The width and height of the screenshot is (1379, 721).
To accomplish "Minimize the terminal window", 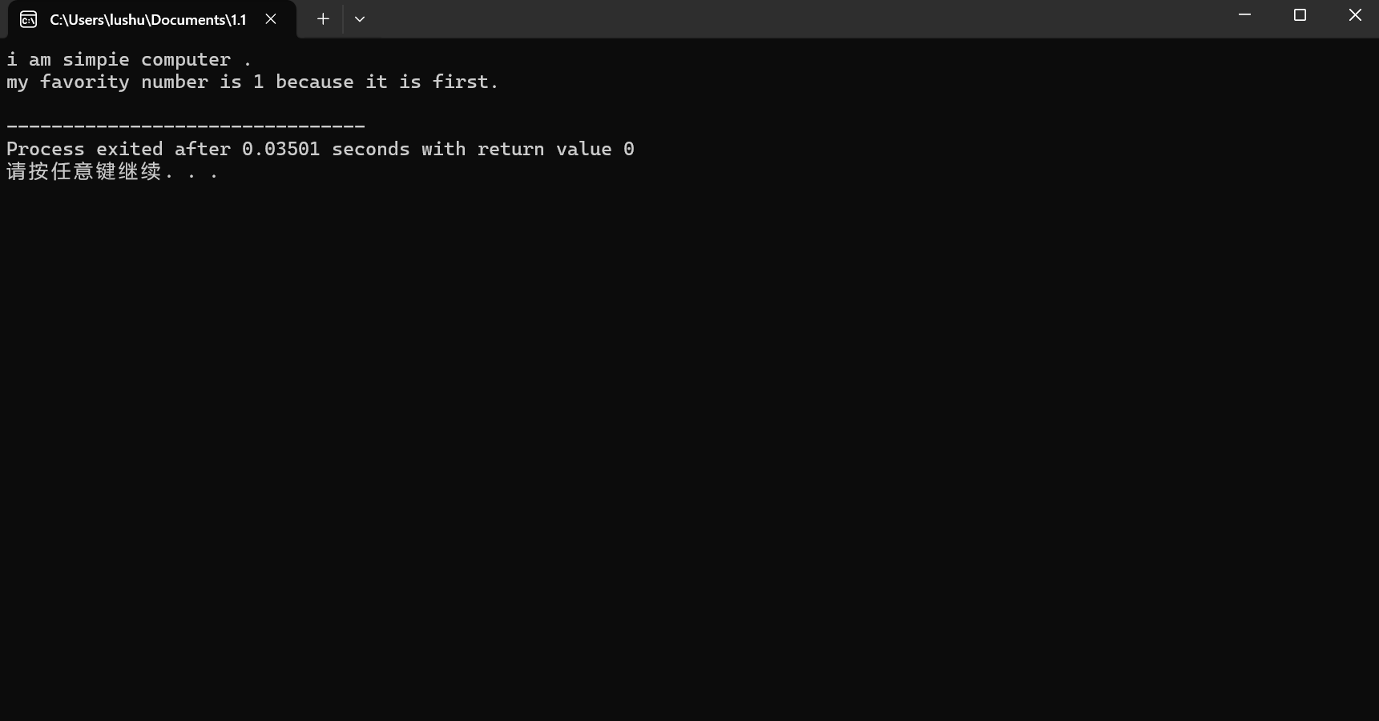I will click(1244, 15).
